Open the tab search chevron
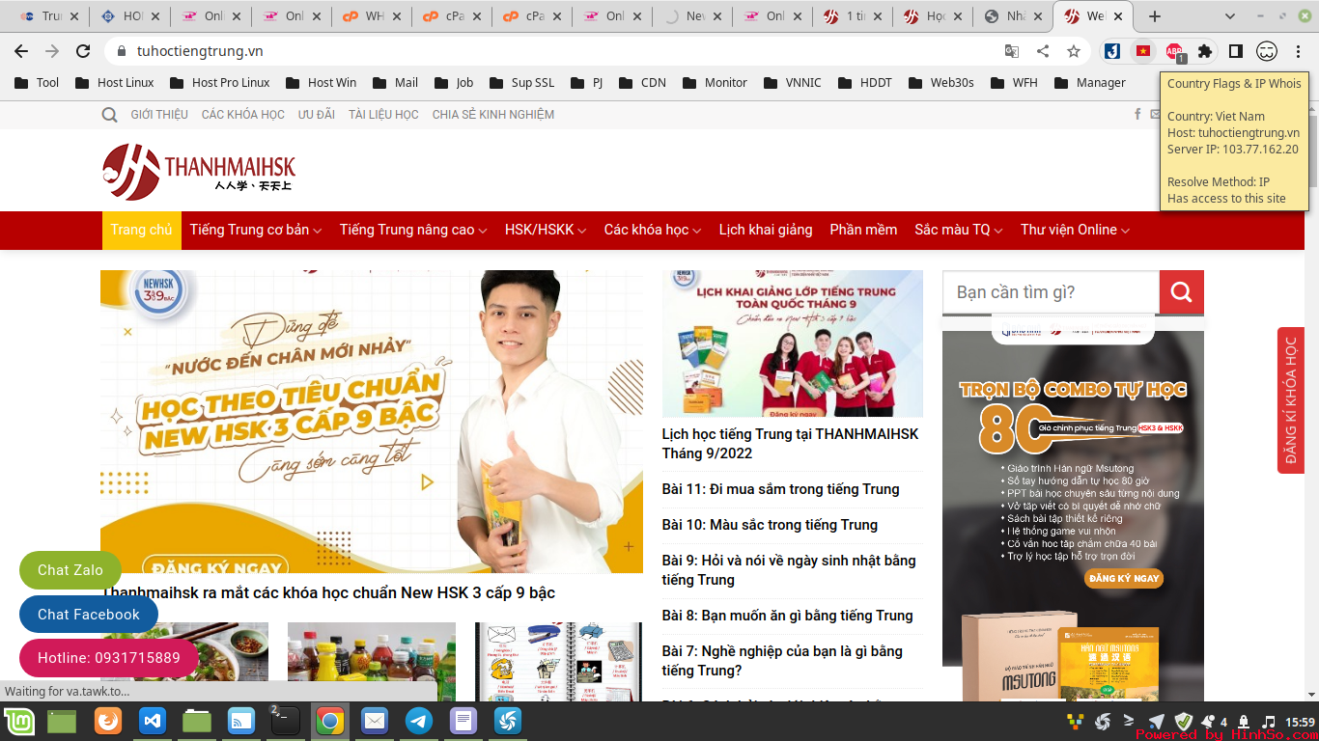This screenshot has height=741, width=1319. tap(1230, 16)
